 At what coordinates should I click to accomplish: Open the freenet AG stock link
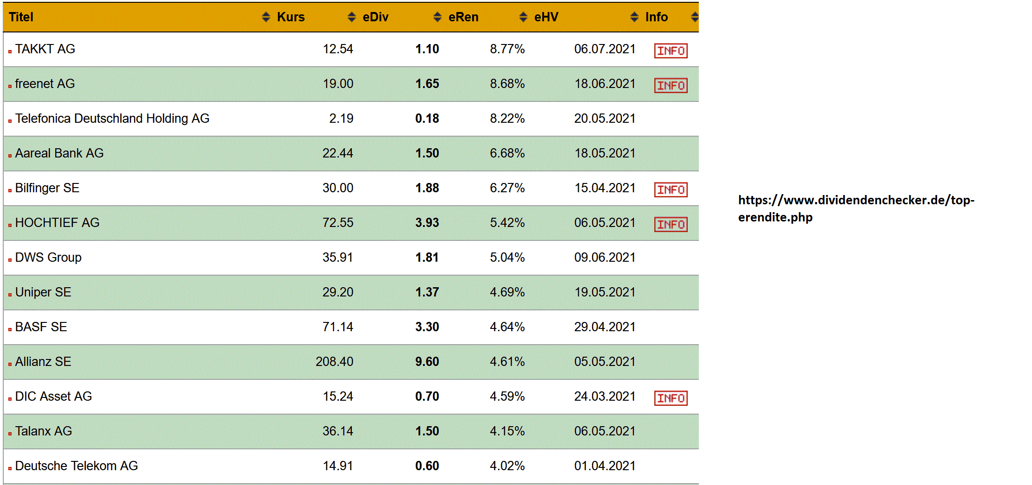pyautogui.click(x=45, y=84)
